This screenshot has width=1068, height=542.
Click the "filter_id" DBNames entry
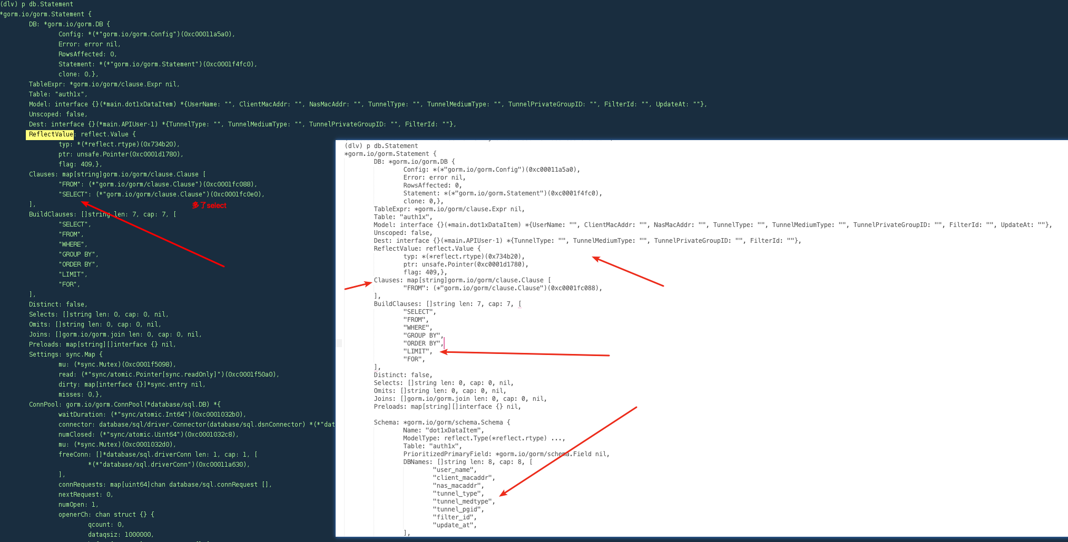455,517
